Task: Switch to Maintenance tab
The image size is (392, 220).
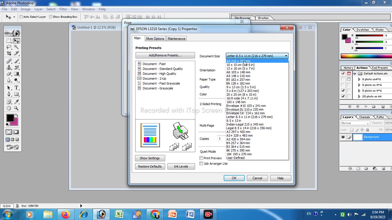Action: pyautogui.click(x=176, y=39)
